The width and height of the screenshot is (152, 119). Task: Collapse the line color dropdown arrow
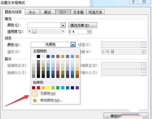point(73,45)
